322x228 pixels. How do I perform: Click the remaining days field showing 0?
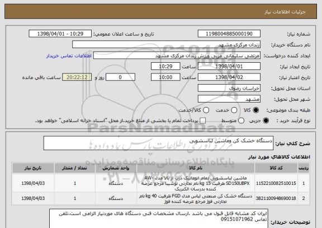pyautogui.click(x=120, y=77)
